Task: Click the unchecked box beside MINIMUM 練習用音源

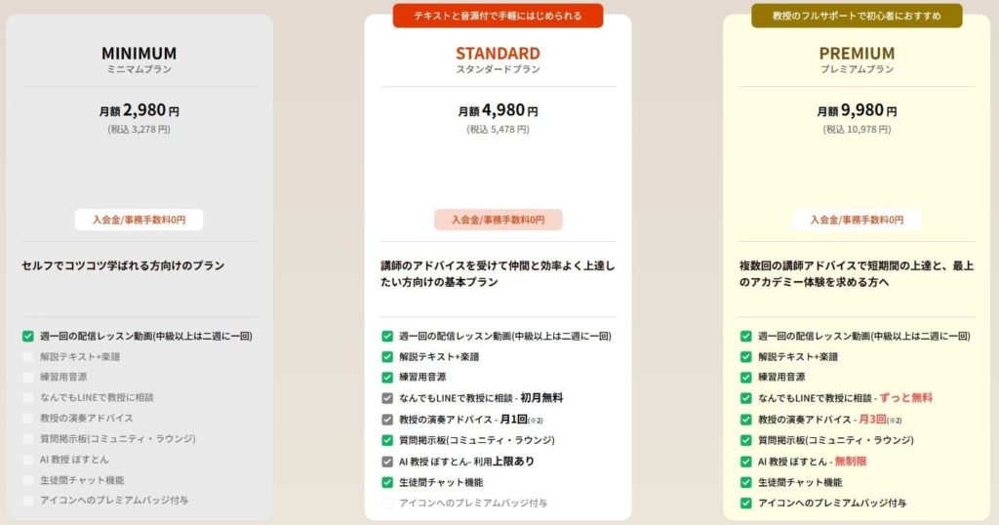Action: (x=28, y=377)
